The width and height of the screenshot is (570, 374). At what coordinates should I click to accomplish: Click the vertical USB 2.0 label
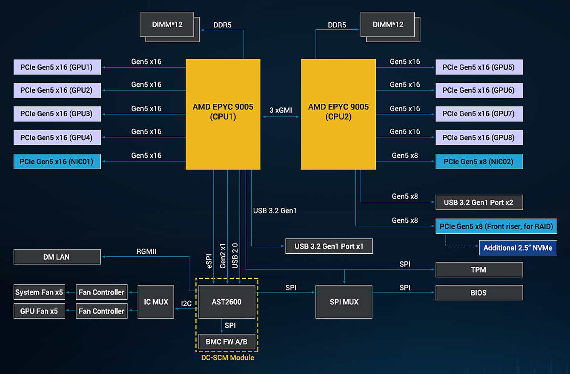pyautogui.click(x=235, y=256)
